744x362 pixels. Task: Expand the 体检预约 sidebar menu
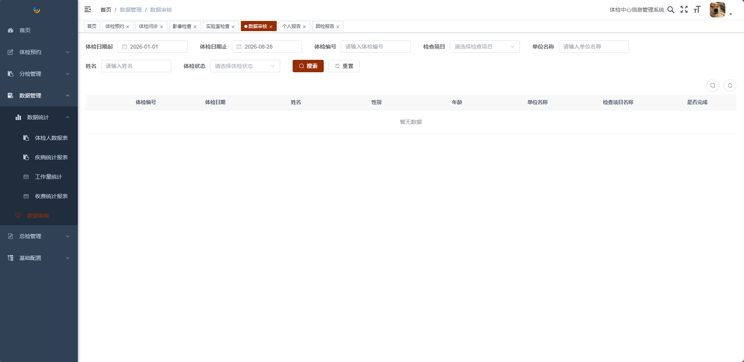(x=39, y=52)
